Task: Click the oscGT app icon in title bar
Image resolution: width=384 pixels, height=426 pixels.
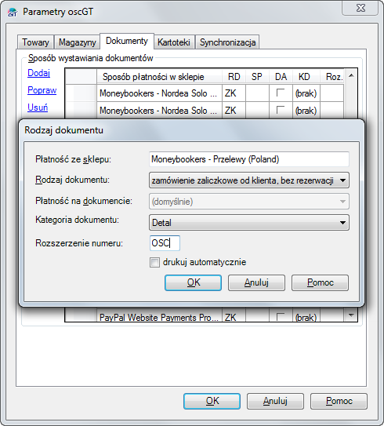Action: [x=13, y=13]
